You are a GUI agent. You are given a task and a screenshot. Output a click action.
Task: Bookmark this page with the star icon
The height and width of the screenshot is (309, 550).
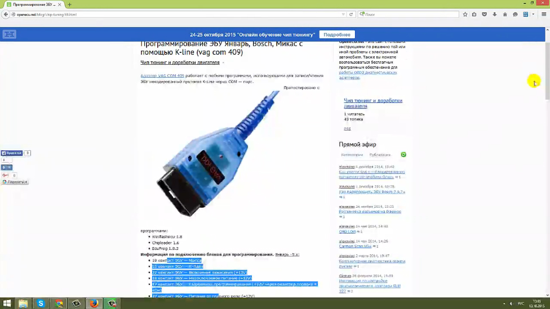click(x=465, y=15)
